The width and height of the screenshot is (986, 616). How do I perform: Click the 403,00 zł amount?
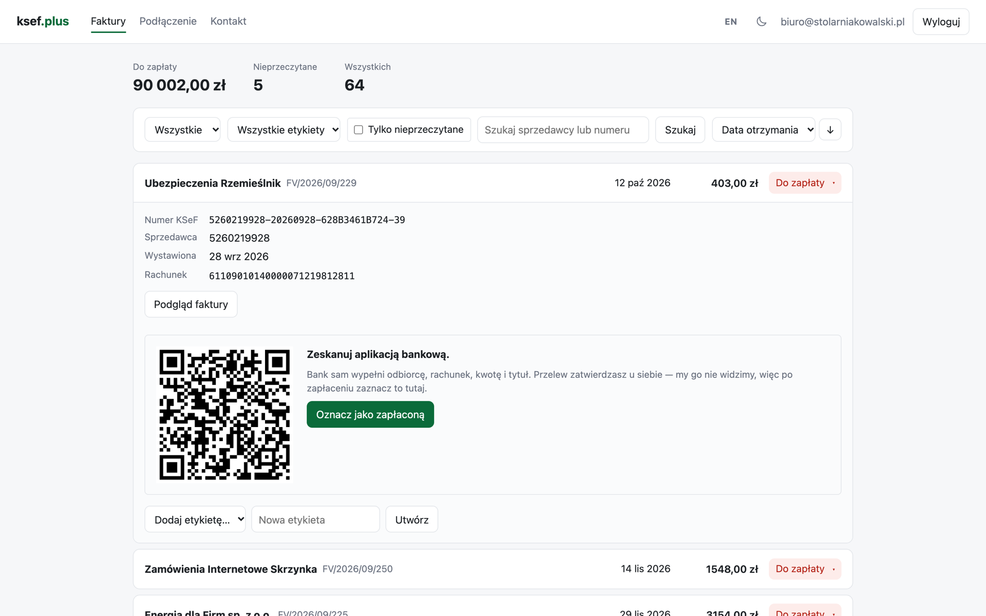734,183
